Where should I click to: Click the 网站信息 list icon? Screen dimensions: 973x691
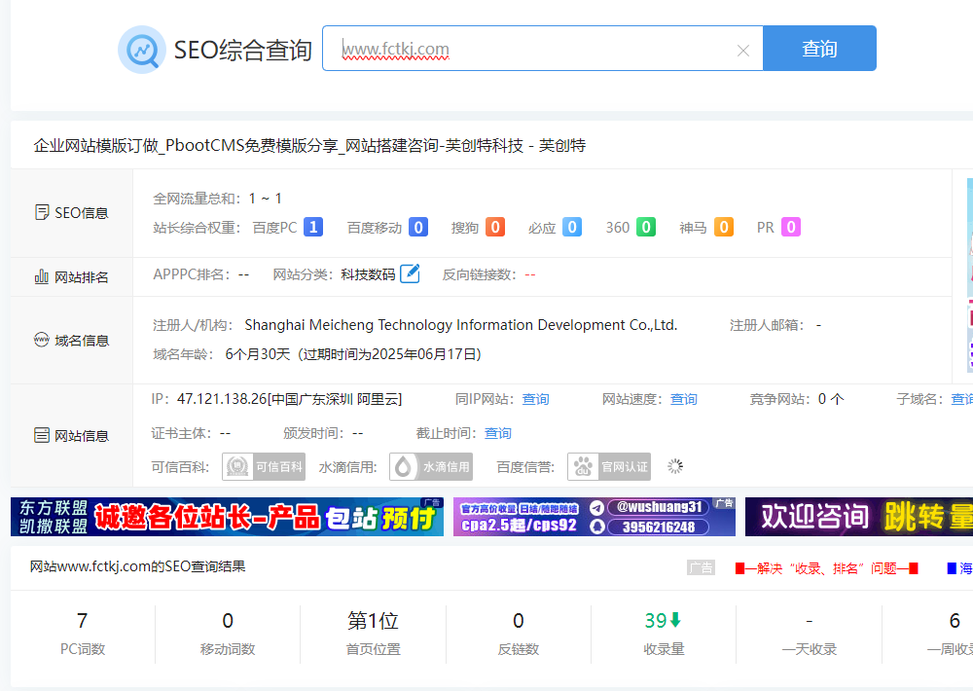pos(42,435)
